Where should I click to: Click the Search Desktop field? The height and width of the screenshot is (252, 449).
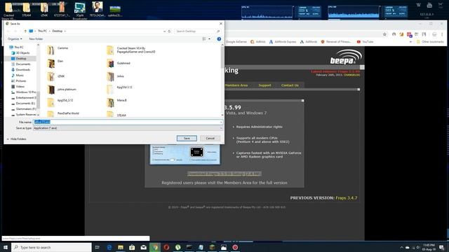pos(198,31)
